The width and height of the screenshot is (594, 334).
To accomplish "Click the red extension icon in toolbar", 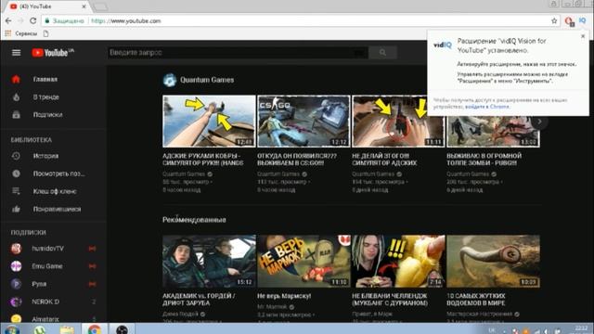I will (x=569, y=21).
